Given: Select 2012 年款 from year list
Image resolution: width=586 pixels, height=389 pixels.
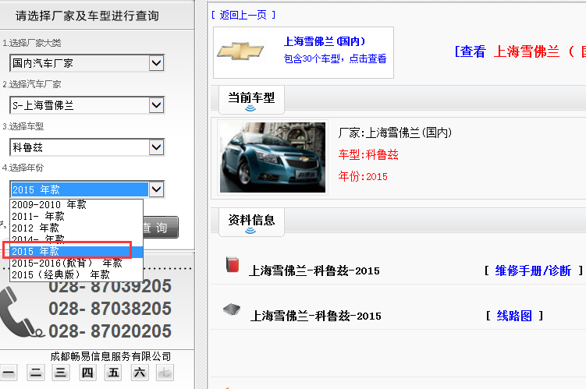Looking at the screenshot, I should tap(76, 228).
